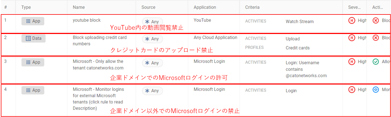This screenshot has width=391, height=117.
Task: Sort by the Name column header
Action: coord(79,7)
